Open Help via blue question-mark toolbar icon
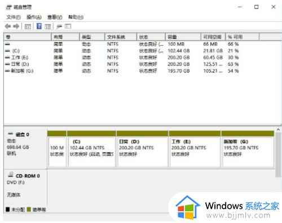The height and width of the screenshot is (223, 282). 39,26
